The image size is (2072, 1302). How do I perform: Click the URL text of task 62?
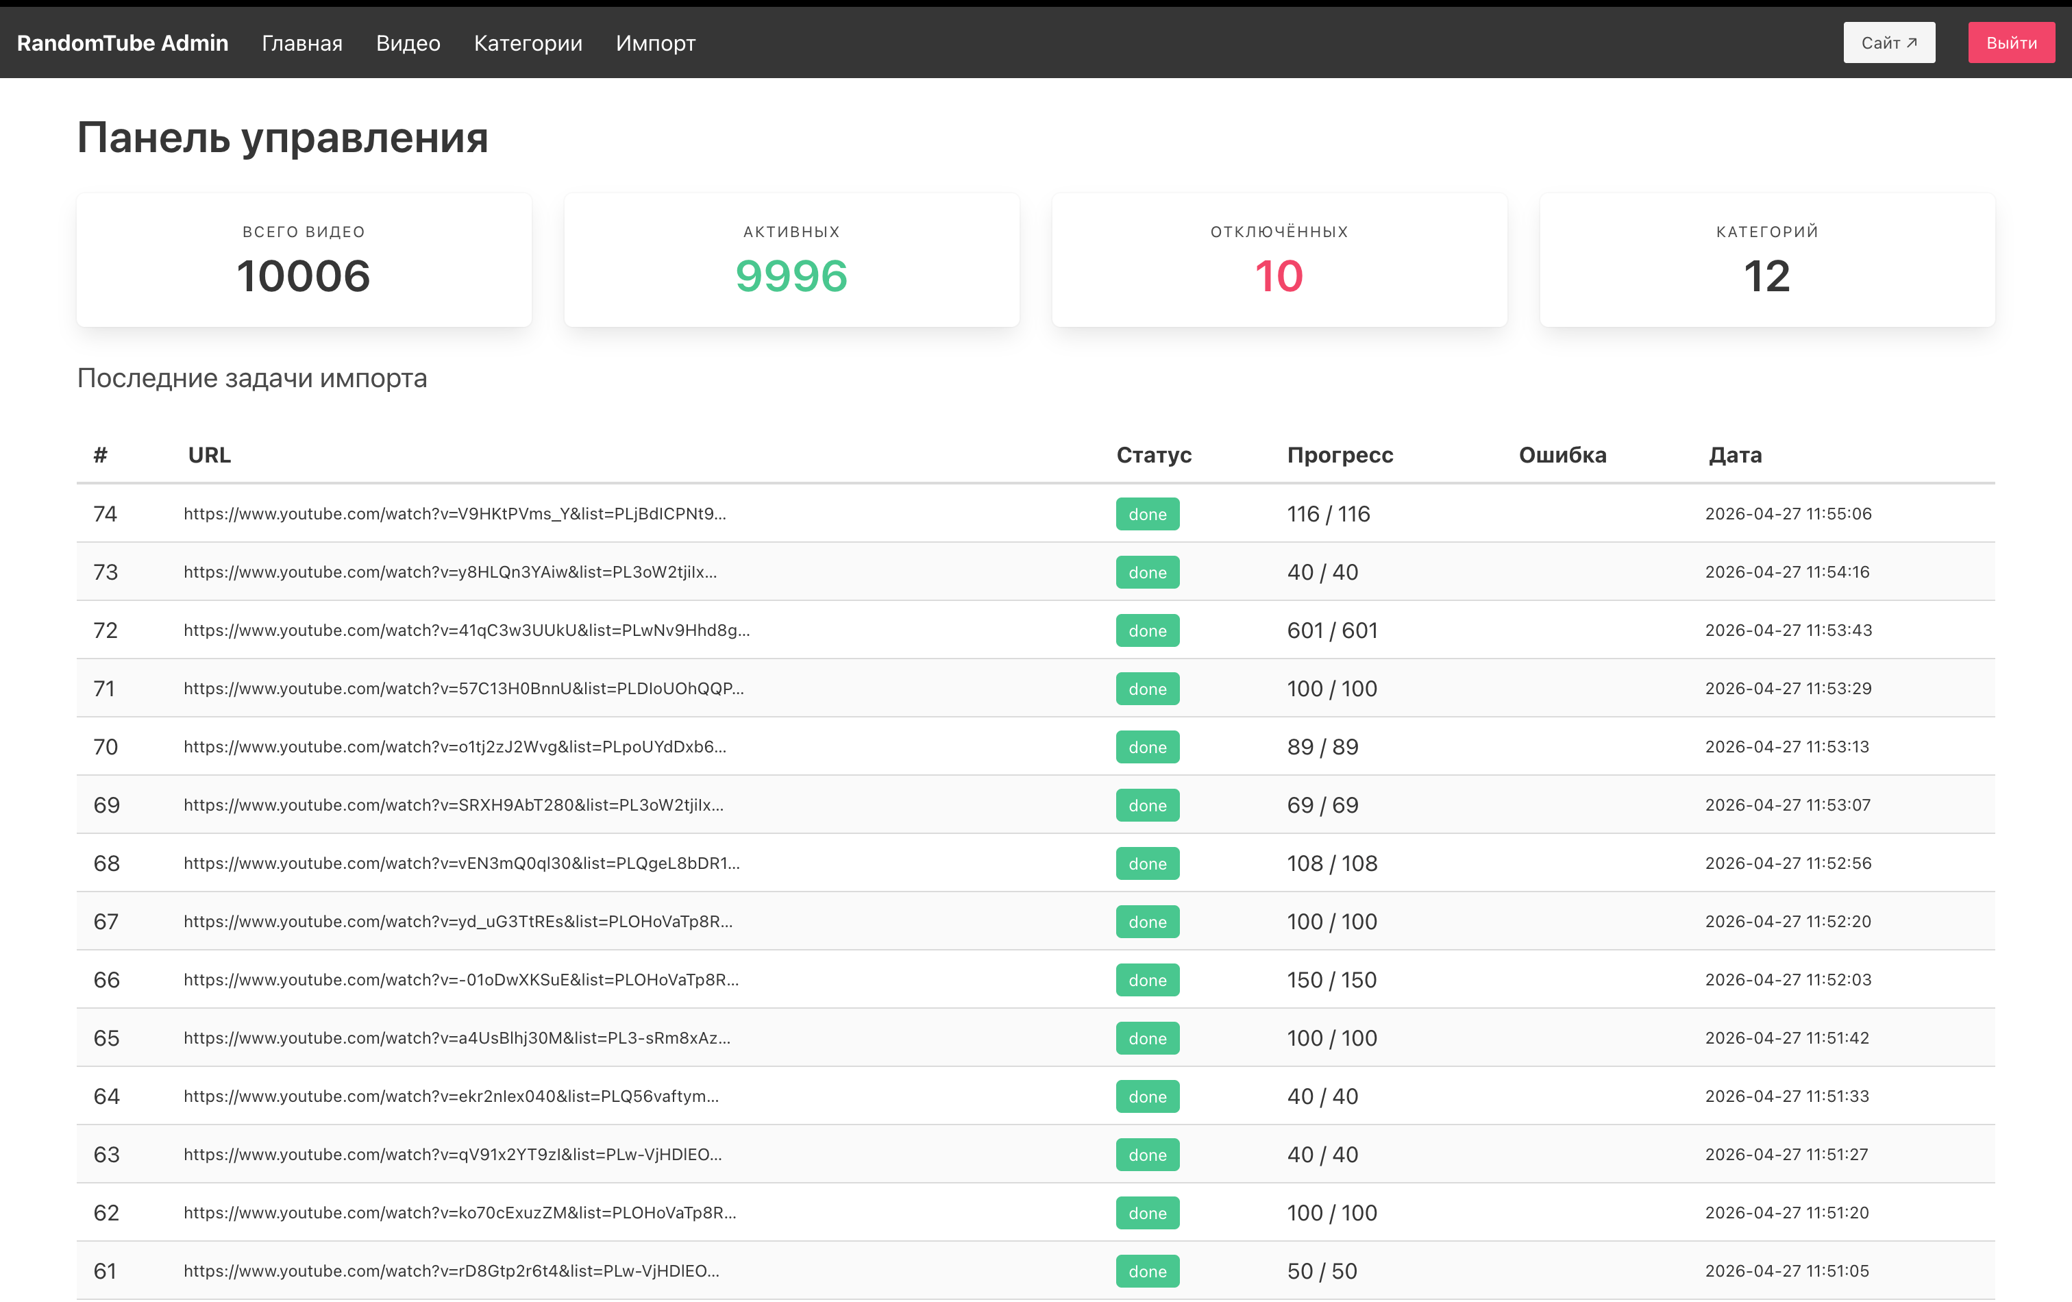point(460,1212)
